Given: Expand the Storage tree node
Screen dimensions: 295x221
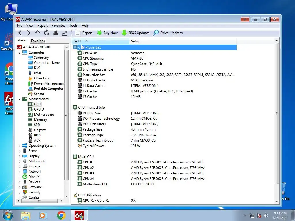Looking at the screenshot, I should [20, 167].
